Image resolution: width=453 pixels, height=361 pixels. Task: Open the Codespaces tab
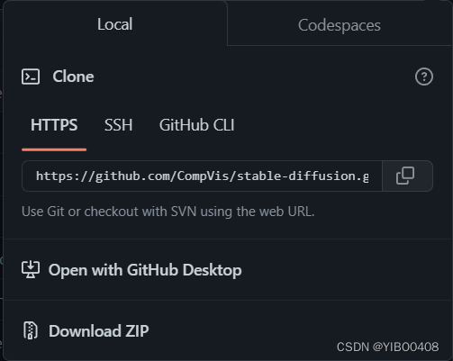340,25
